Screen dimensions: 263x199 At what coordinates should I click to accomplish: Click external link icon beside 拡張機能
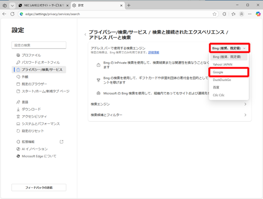(62, 142)
